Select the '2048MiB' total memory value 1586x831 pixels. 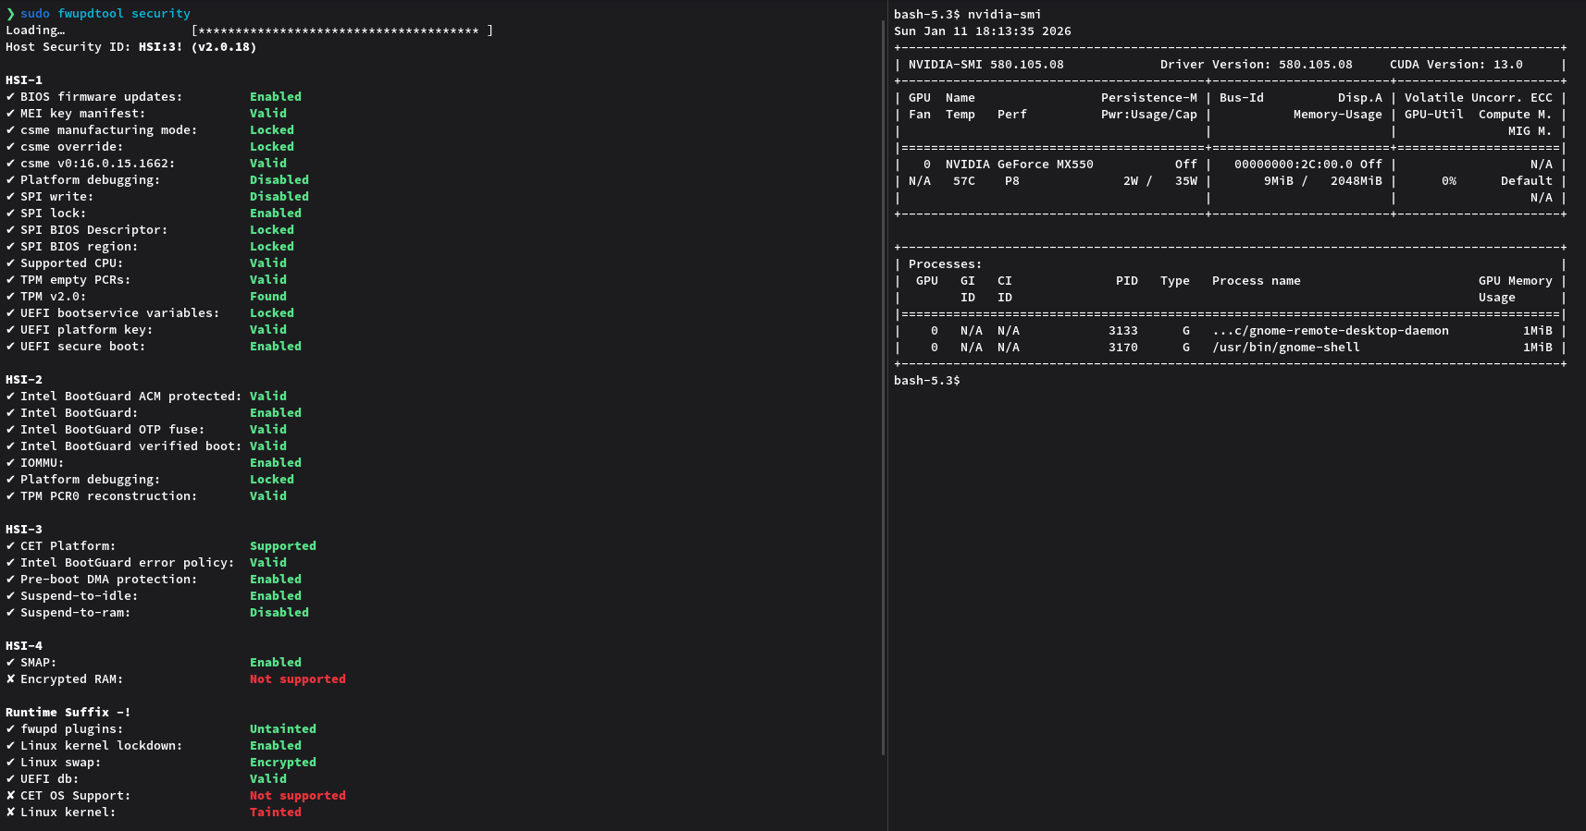(x=1357, y=181)
